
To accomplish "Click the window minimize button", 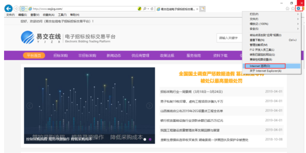I will coord(282,3).
